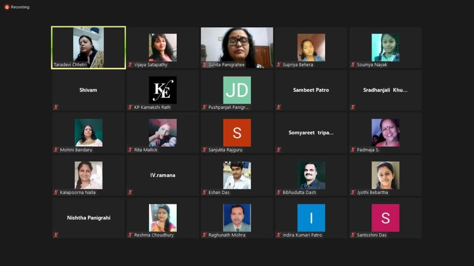Click muted microphone icon in Shivam tile
Image resolution: width=474 pixels, height=266 pixels.
tap(56, 107)
